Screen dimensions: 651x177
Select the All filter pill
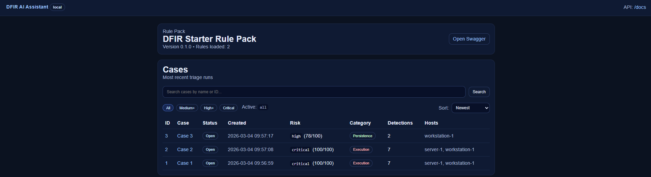(x=168, y=108)
